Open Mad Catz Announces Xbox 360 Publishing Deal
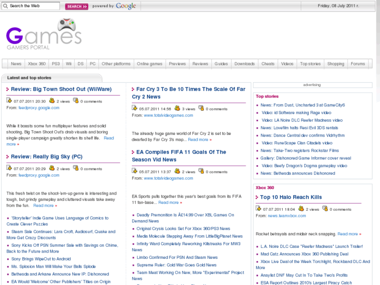This screenshot has height=285, width=380. [x=304, y=254]
